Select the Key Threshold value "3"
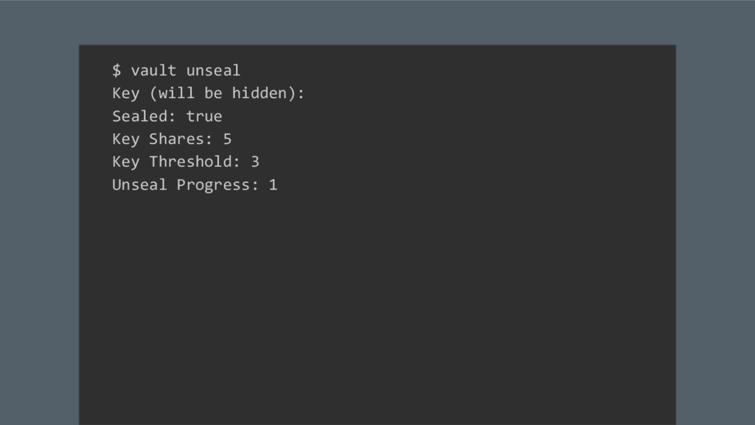 point(255,162)
